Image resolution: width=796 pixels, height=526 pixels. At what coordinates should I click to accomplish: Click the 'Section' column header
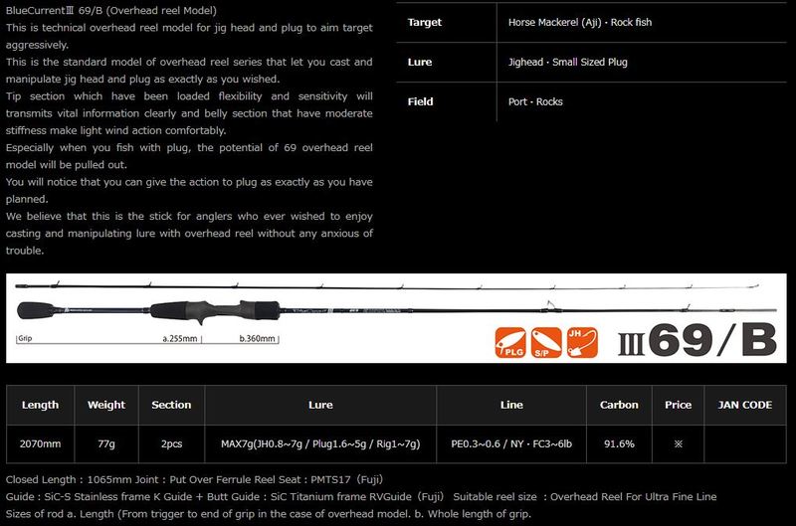point(171,405)
